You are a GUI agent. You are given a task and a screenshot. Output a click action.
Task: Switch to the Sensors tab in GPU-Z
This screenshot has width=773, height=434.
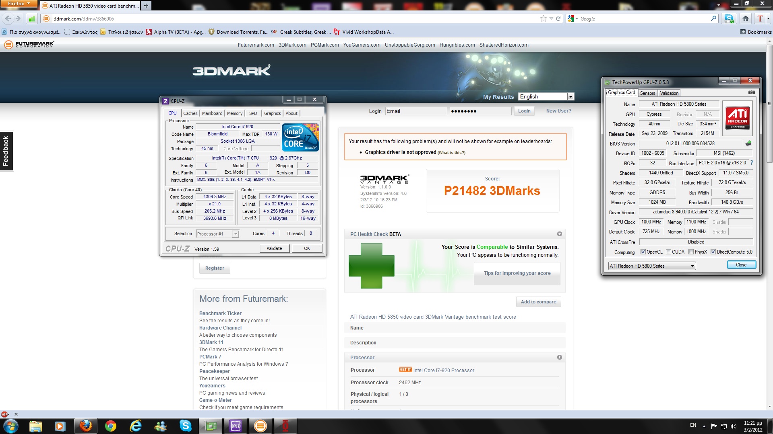coord(647,93)
